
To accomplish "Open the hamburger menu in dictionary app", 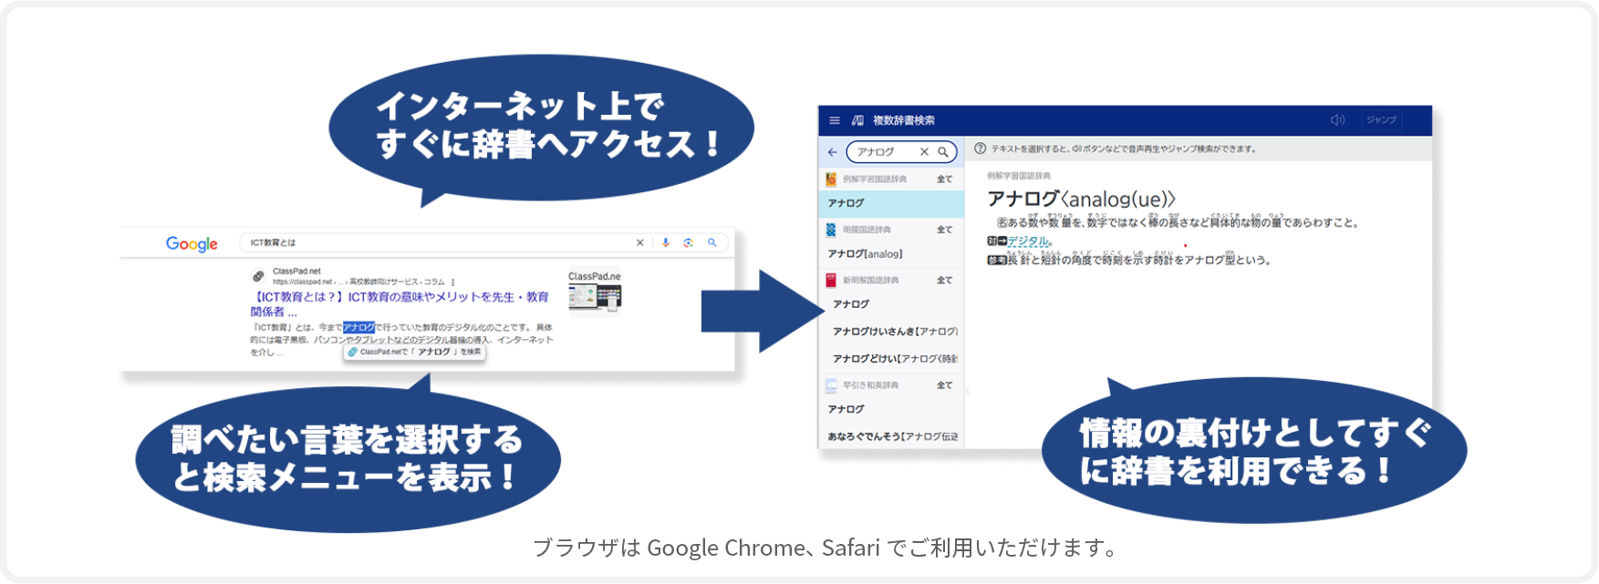I will coord(834,120).
